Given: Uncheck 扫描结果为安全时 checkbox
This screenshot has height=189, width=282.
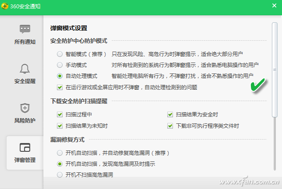Looking at the screenshot, I should click(170, 115).
